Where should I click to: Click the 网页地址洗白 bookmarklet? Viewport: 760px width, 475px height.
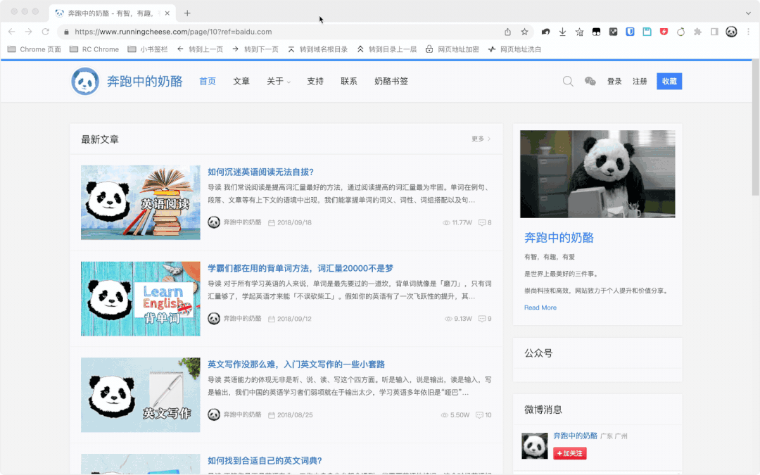514,49
